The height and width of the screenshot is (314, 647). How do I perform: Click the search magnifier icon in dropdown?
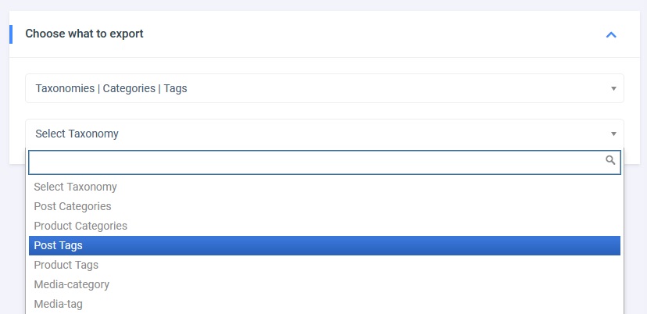point(610,160)
